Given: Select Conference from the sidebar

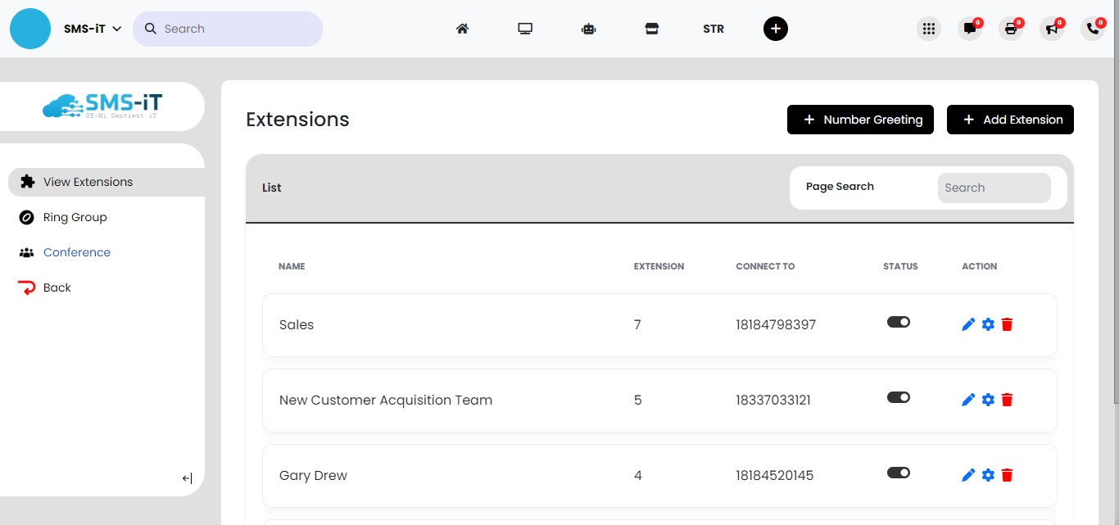Looking at the screenshot, I should click(76, 252).
